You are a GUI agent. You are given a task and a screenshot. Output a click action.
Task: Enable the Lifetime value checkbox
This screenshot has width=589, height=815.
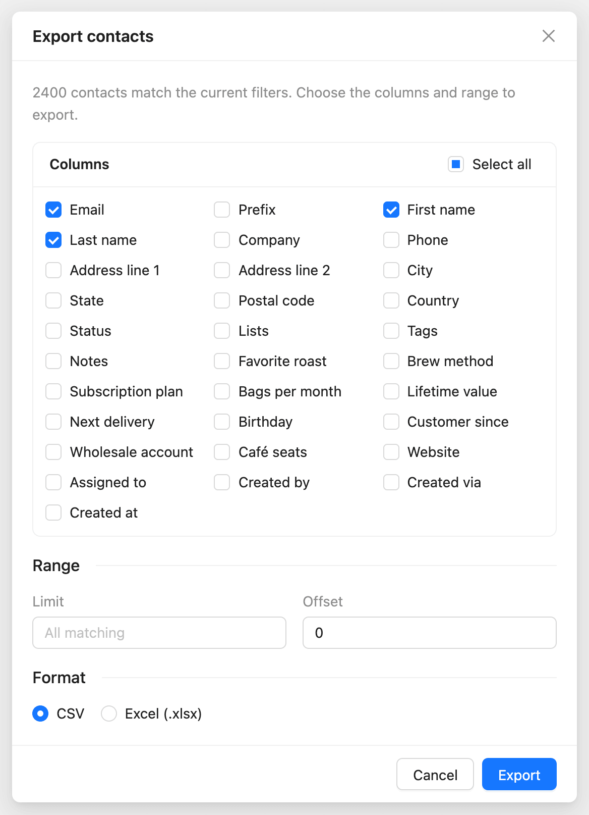tap(391, 391)
